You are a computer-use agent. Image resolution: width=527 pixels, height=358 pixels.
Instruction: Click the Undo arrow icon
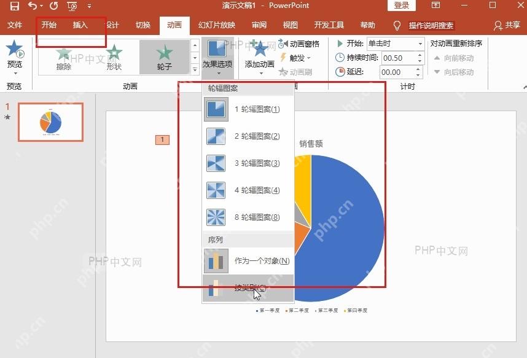pyautogui.click(x=33, y=6)
